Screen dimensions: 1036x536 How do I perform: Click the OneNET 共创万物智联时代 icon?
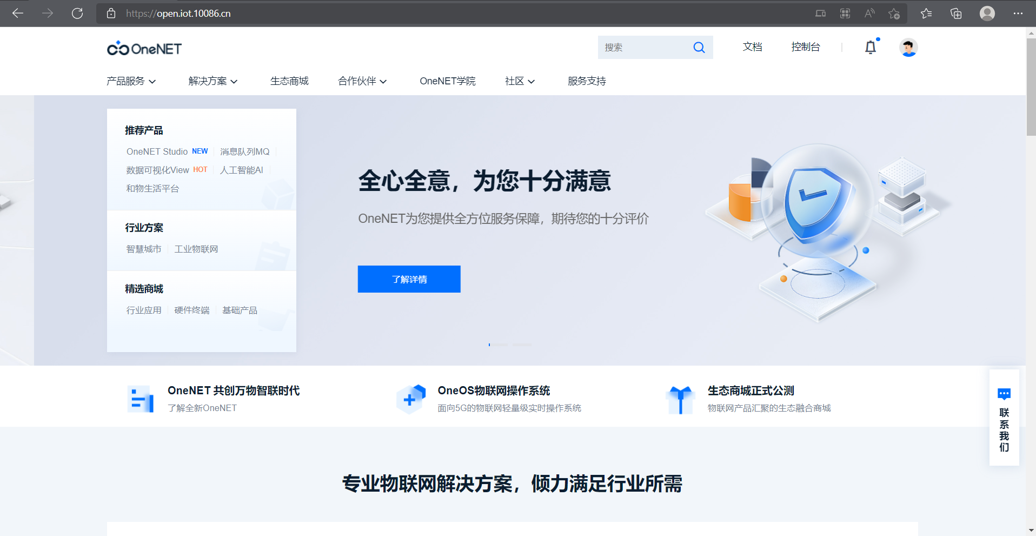(x=141, y=399)
